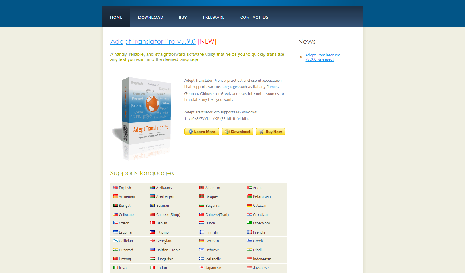This screenshot has height=273, width=465.
Task: Click the Greek flag icon
Action: tap(249, 241)
